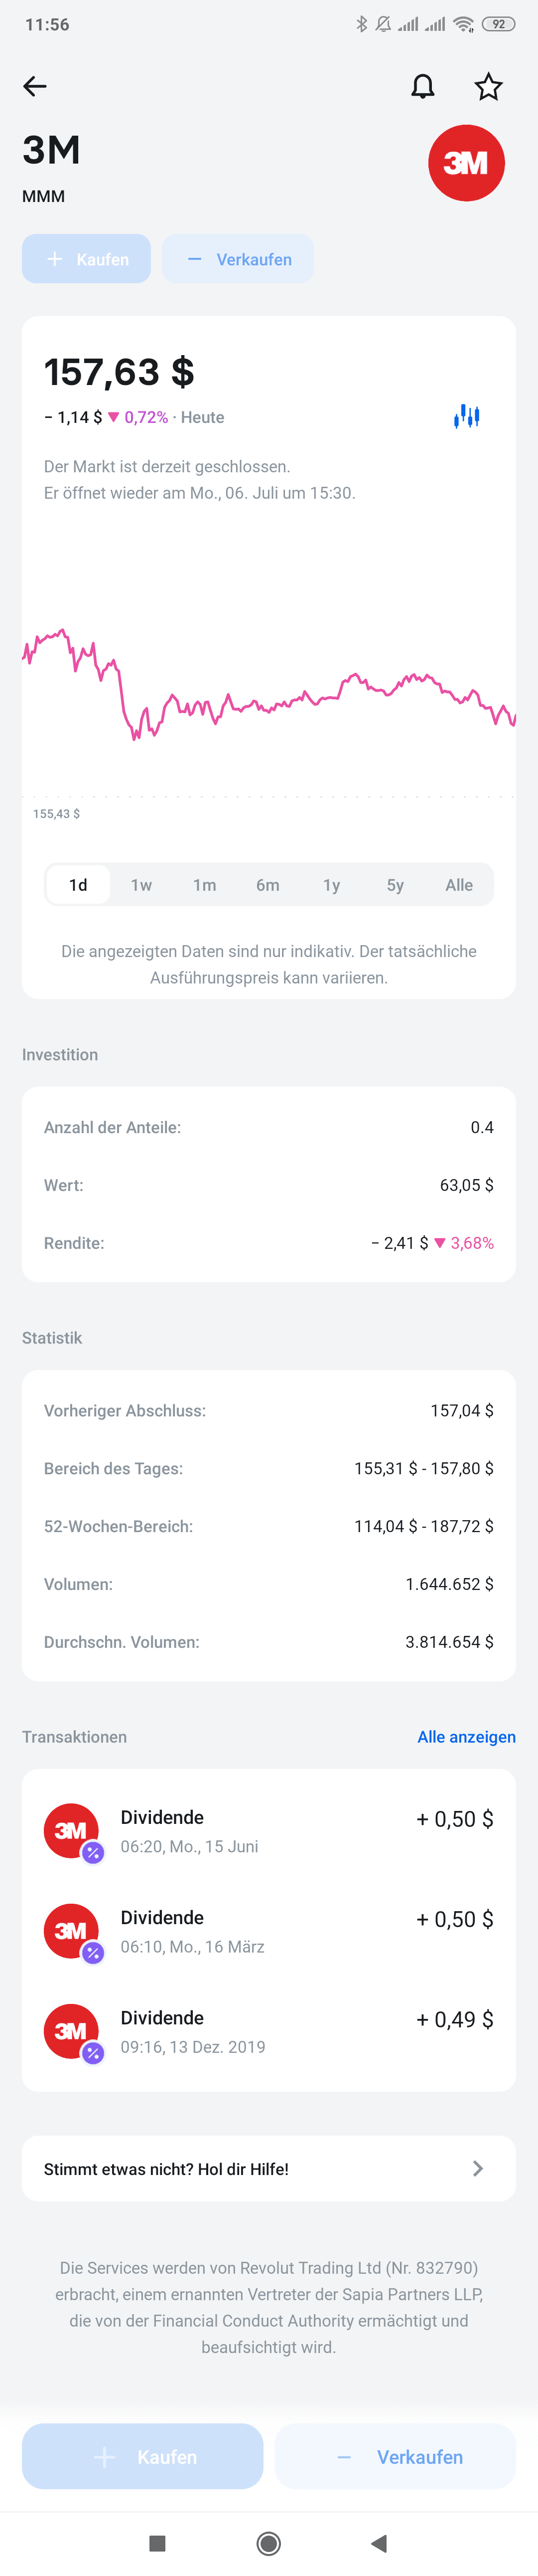
Task: Open 'Alle anzeigen' transactions link
Action: 466,1737
